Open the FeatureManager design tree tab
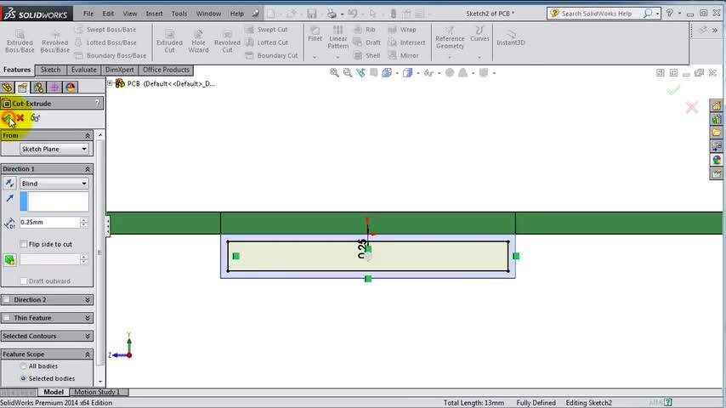The width and height of the screenshot is (726, 408). pos(7,87)
